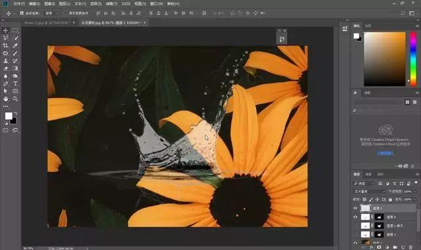
Task: Select the Gradient tool
Action: click(x=15, y=68)
